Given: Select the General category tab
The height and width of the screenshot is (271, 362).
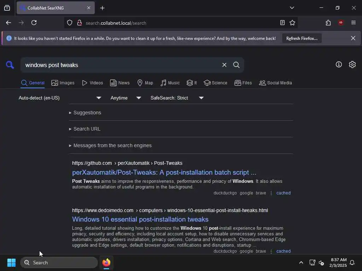Looking at the screenshot, I should click(x=33, y=83).
